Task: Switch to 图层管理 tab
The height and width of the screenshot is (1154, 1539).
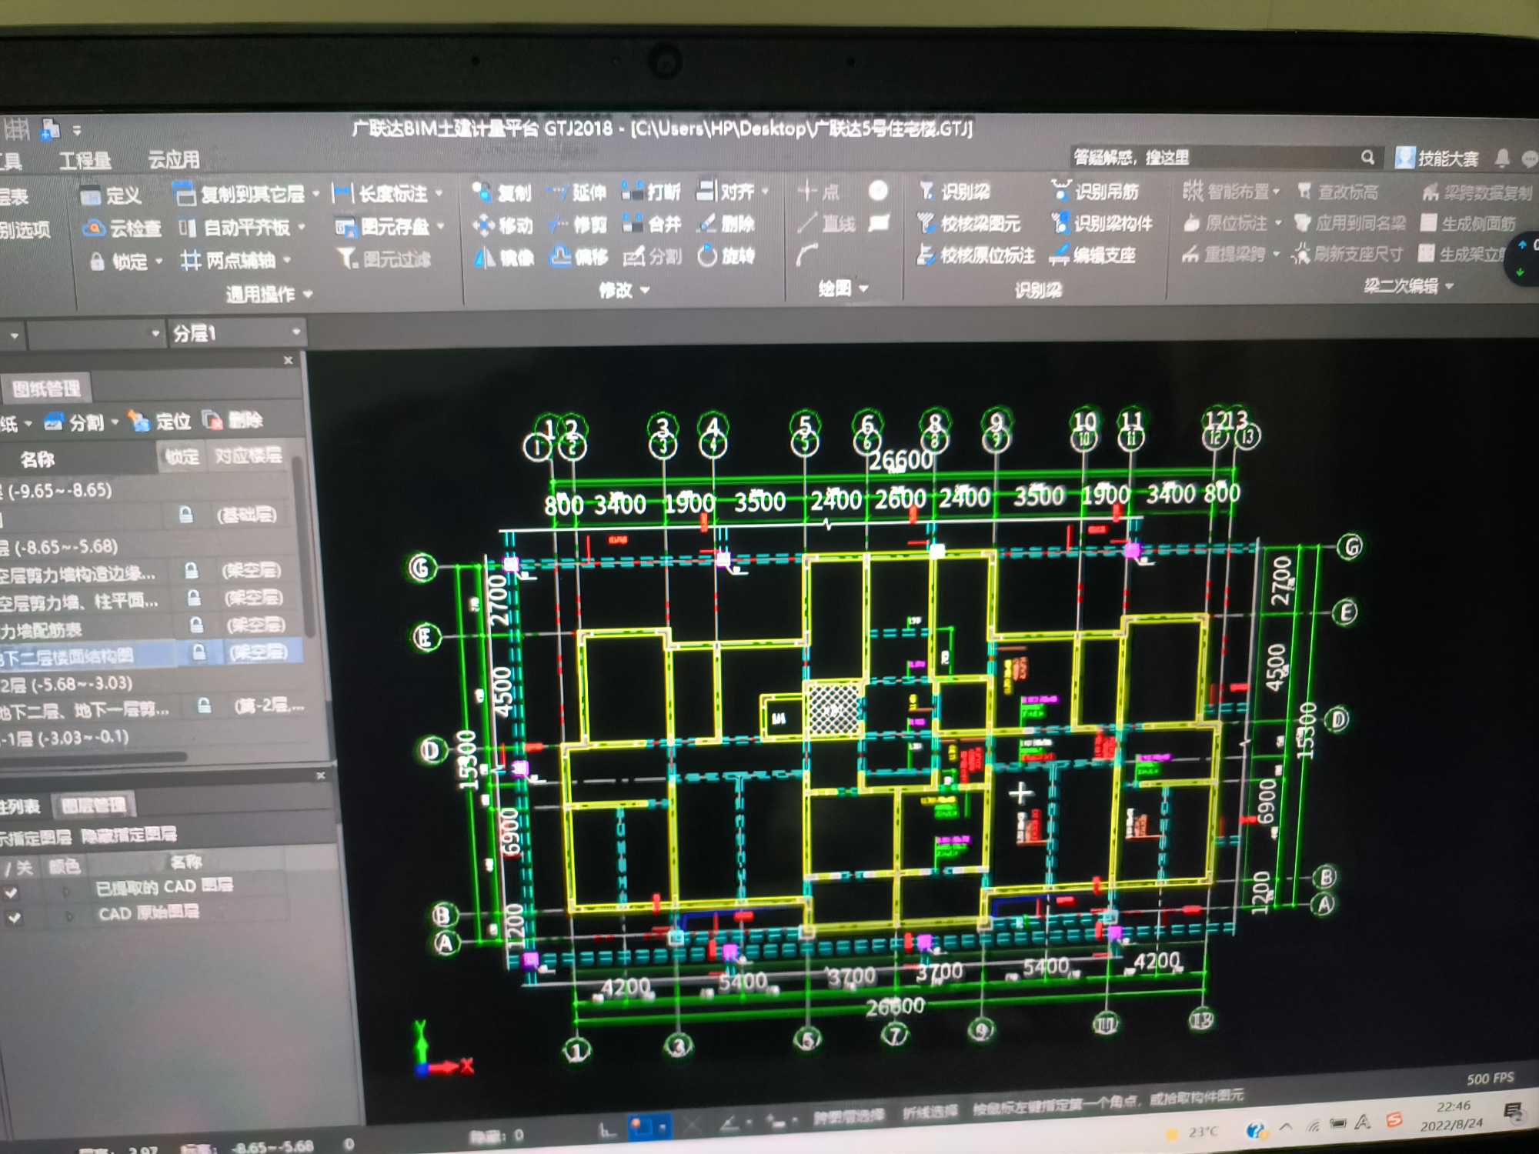Action: pyautogui.click(x=93, y=805)
